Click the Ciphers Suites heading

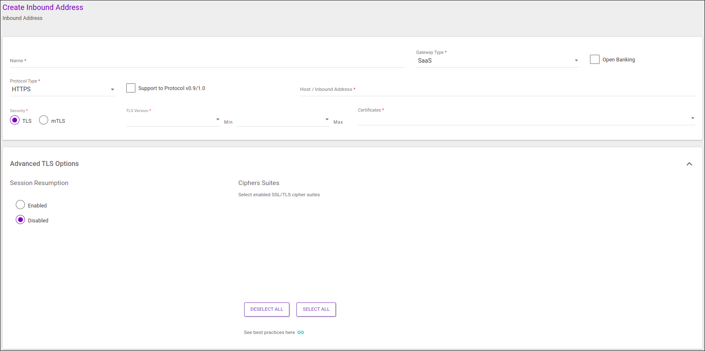pos(259,183)
